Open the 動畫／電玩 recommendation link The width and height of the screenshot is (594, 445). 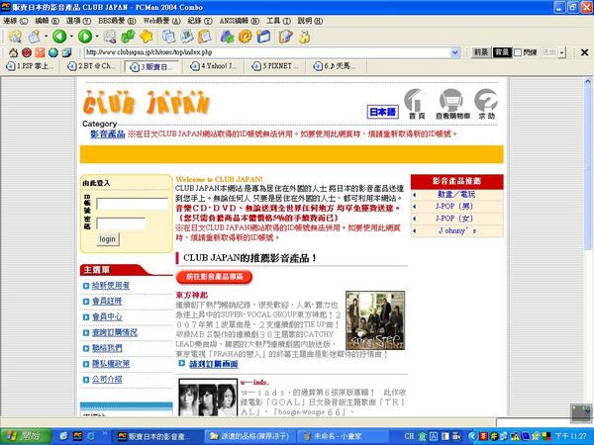[456, 194]
